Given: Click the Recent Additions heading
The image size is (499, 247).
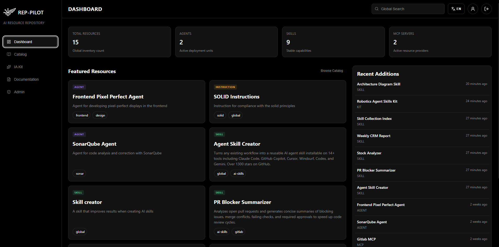Looking at the screenshot, I should click(378, 74).
